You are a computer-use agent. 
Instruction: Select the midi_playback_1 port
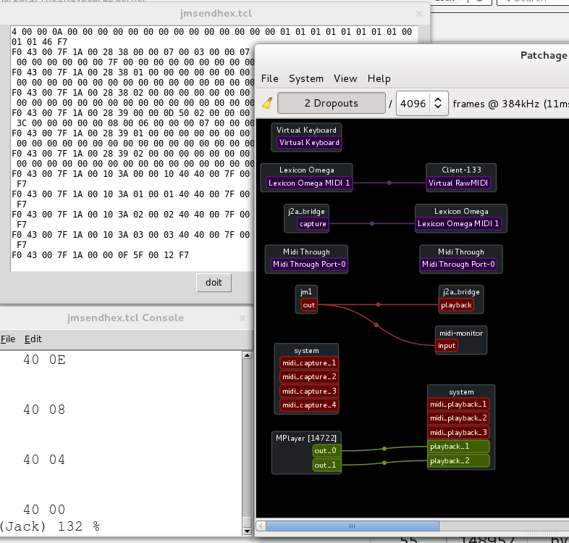click(458, 404)
